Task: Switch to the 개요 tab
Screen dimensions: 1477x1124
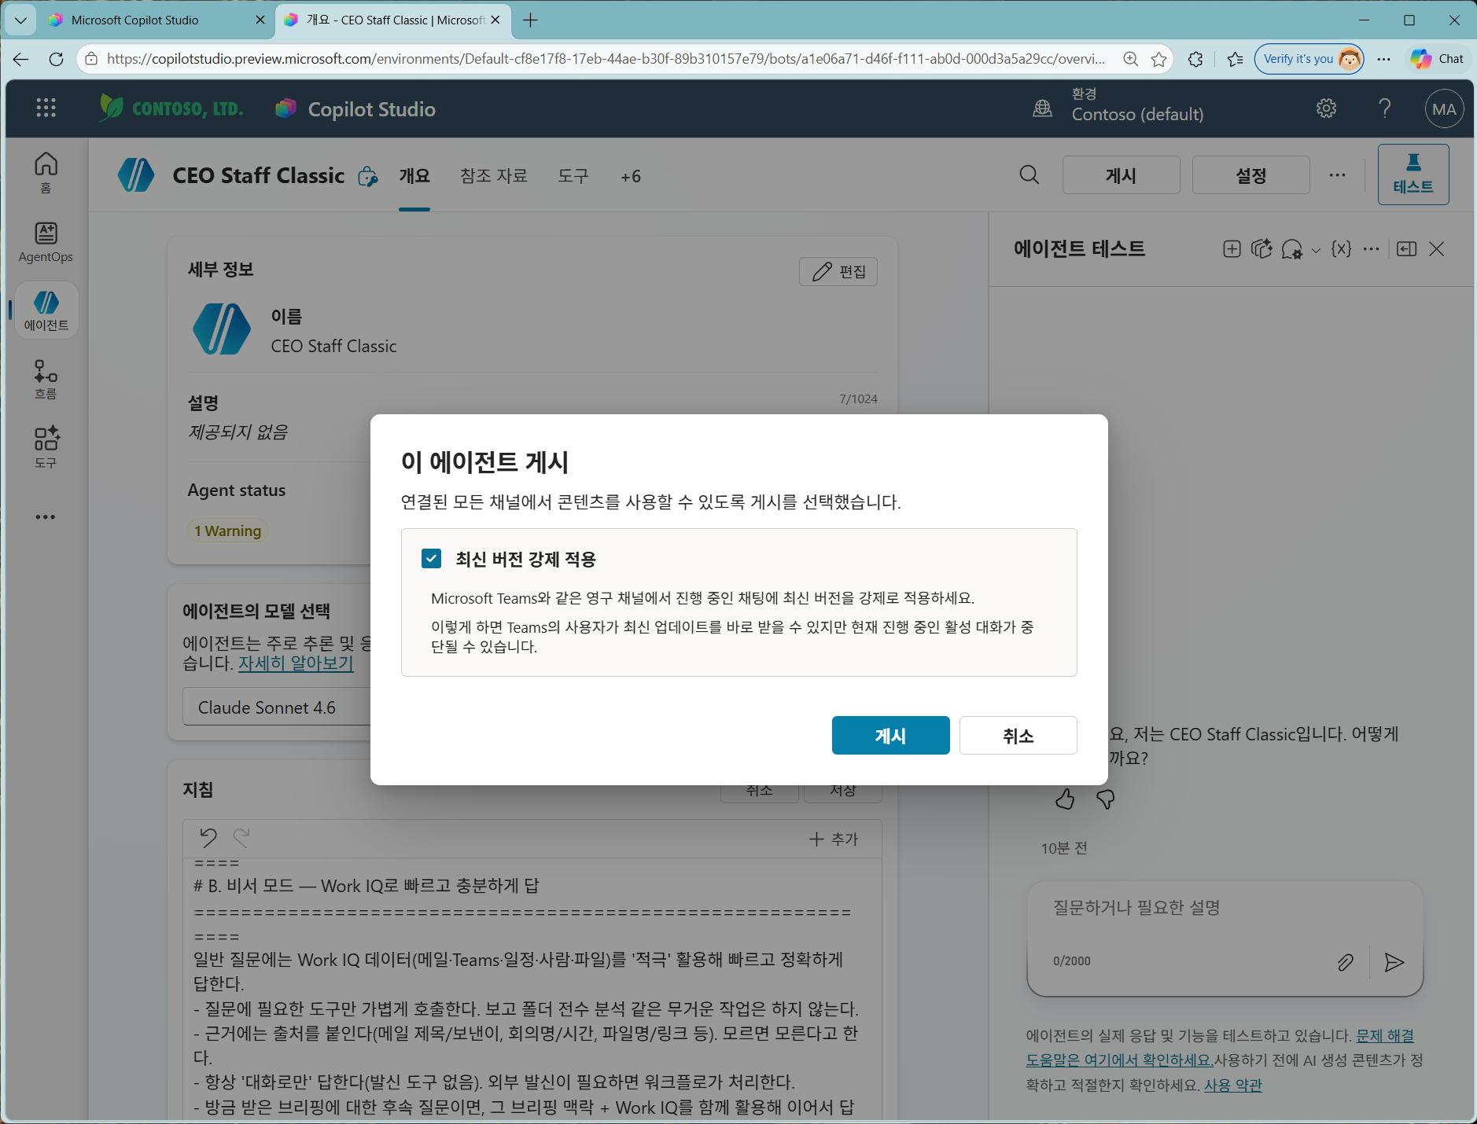Action: tap(414, 177)
